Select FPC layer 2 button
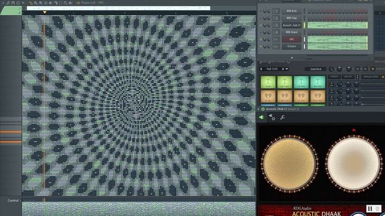 331,91
